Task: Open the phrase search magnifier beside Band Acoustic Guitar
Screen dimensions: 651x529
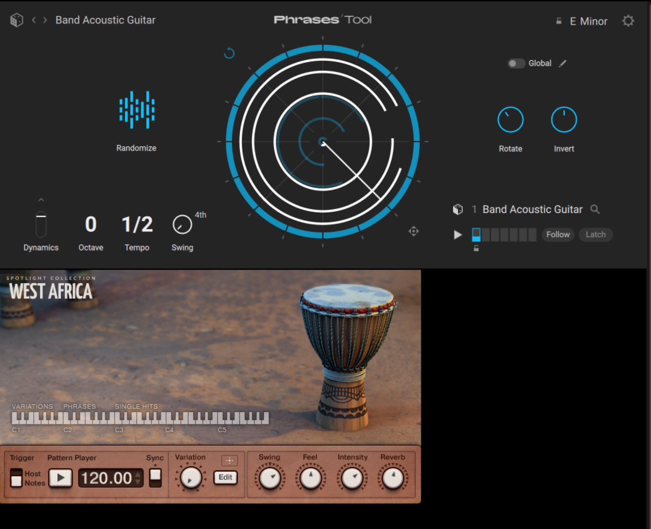Action: click(x=595, y=210)
